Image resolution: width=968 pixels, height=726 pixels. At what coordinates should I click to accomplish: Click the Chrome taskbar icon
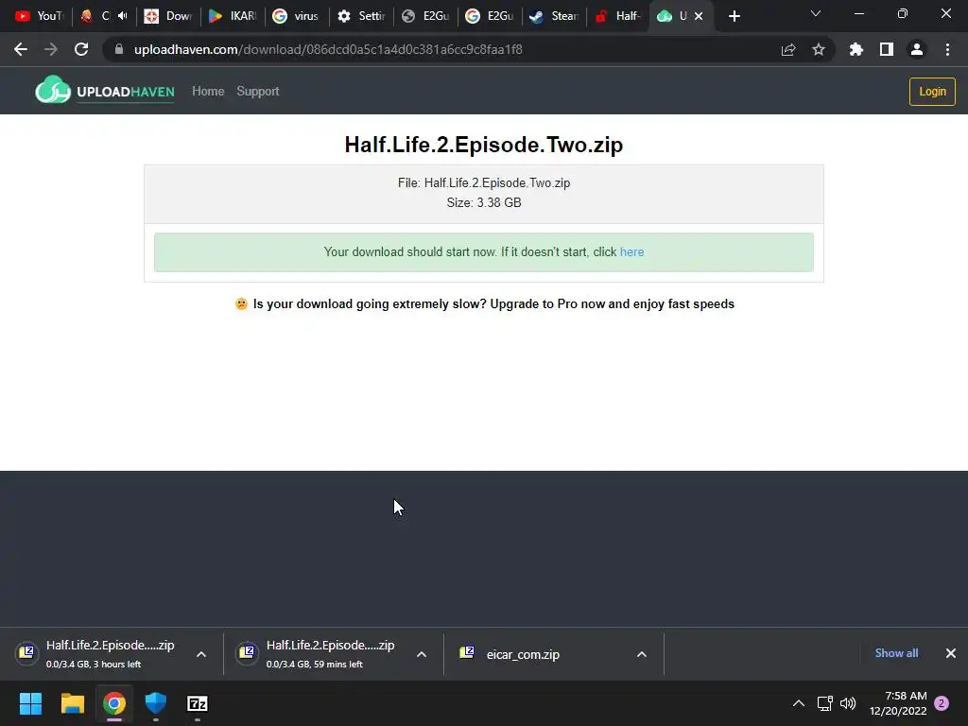pyautogui.click(x=114, y=703)
